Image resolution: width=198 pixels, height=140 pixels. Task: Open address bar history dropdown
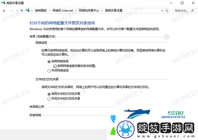(x=162, y=11)
